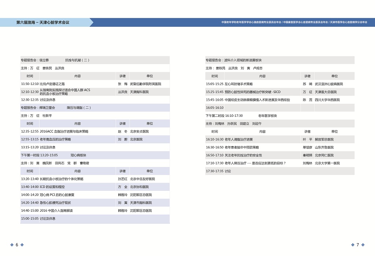Click the time cell '12:55-13:15'
The image size is (375, 256).
pos(30,139)
